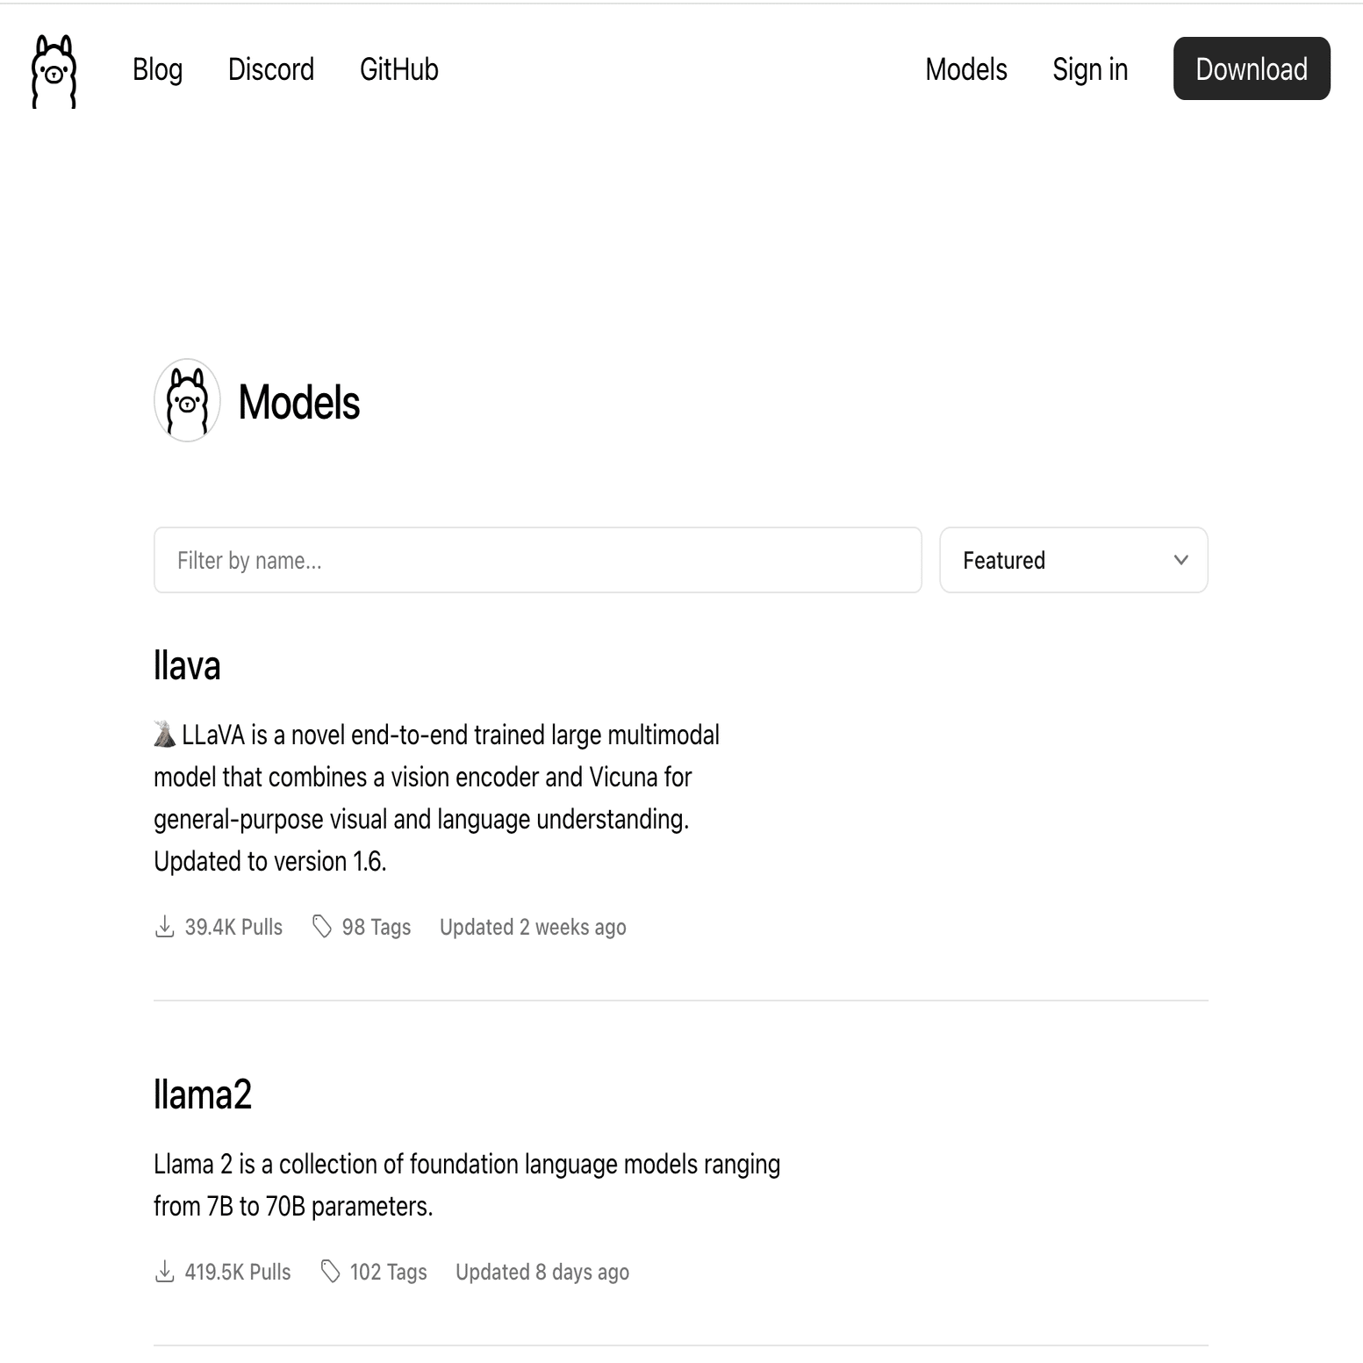Open the llava model page

coord(187,666)
